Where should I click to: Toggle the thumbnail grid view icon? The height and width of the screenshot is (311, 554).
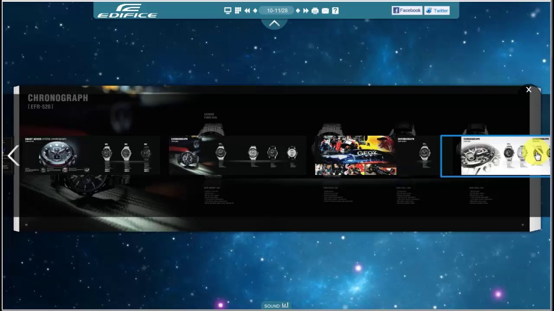238,11
